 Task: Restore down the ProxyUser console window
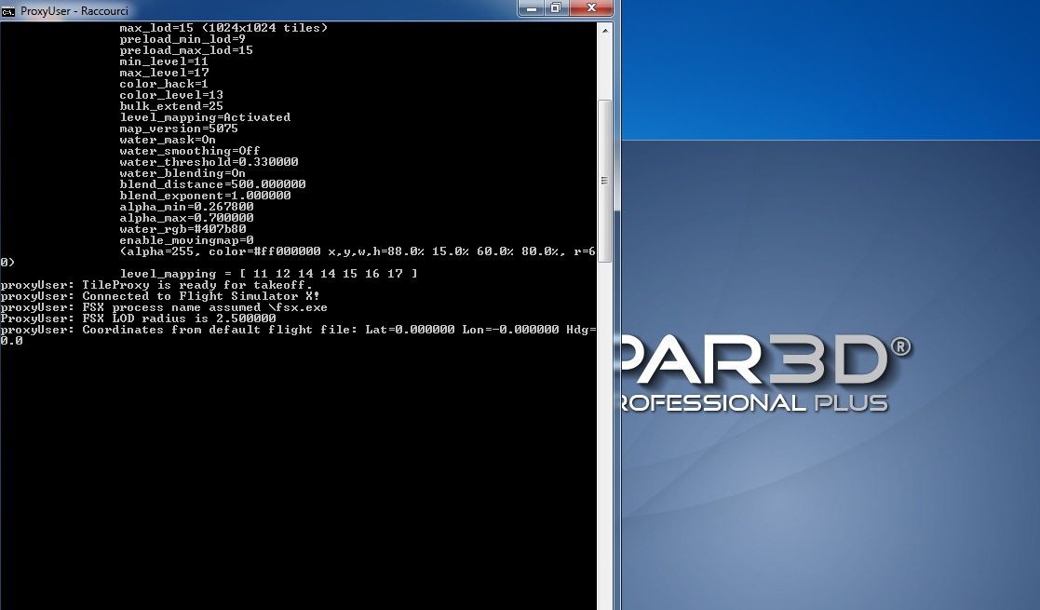pyautogui.click(x=556, y=8)
